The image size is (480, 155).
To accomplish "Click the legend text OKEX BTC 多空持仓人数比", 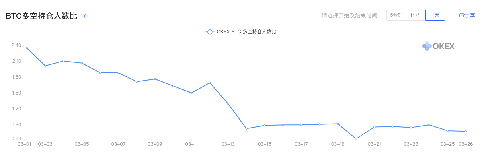I will tap(246, 32).
